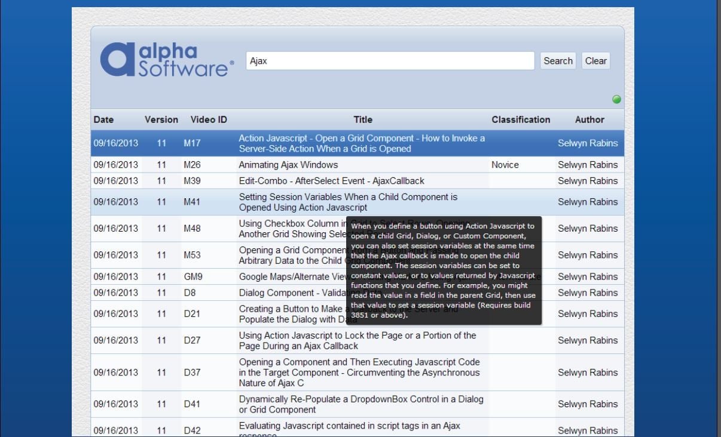Sort by the Title column header
This screenshot has height=437, width=721.
362,119
